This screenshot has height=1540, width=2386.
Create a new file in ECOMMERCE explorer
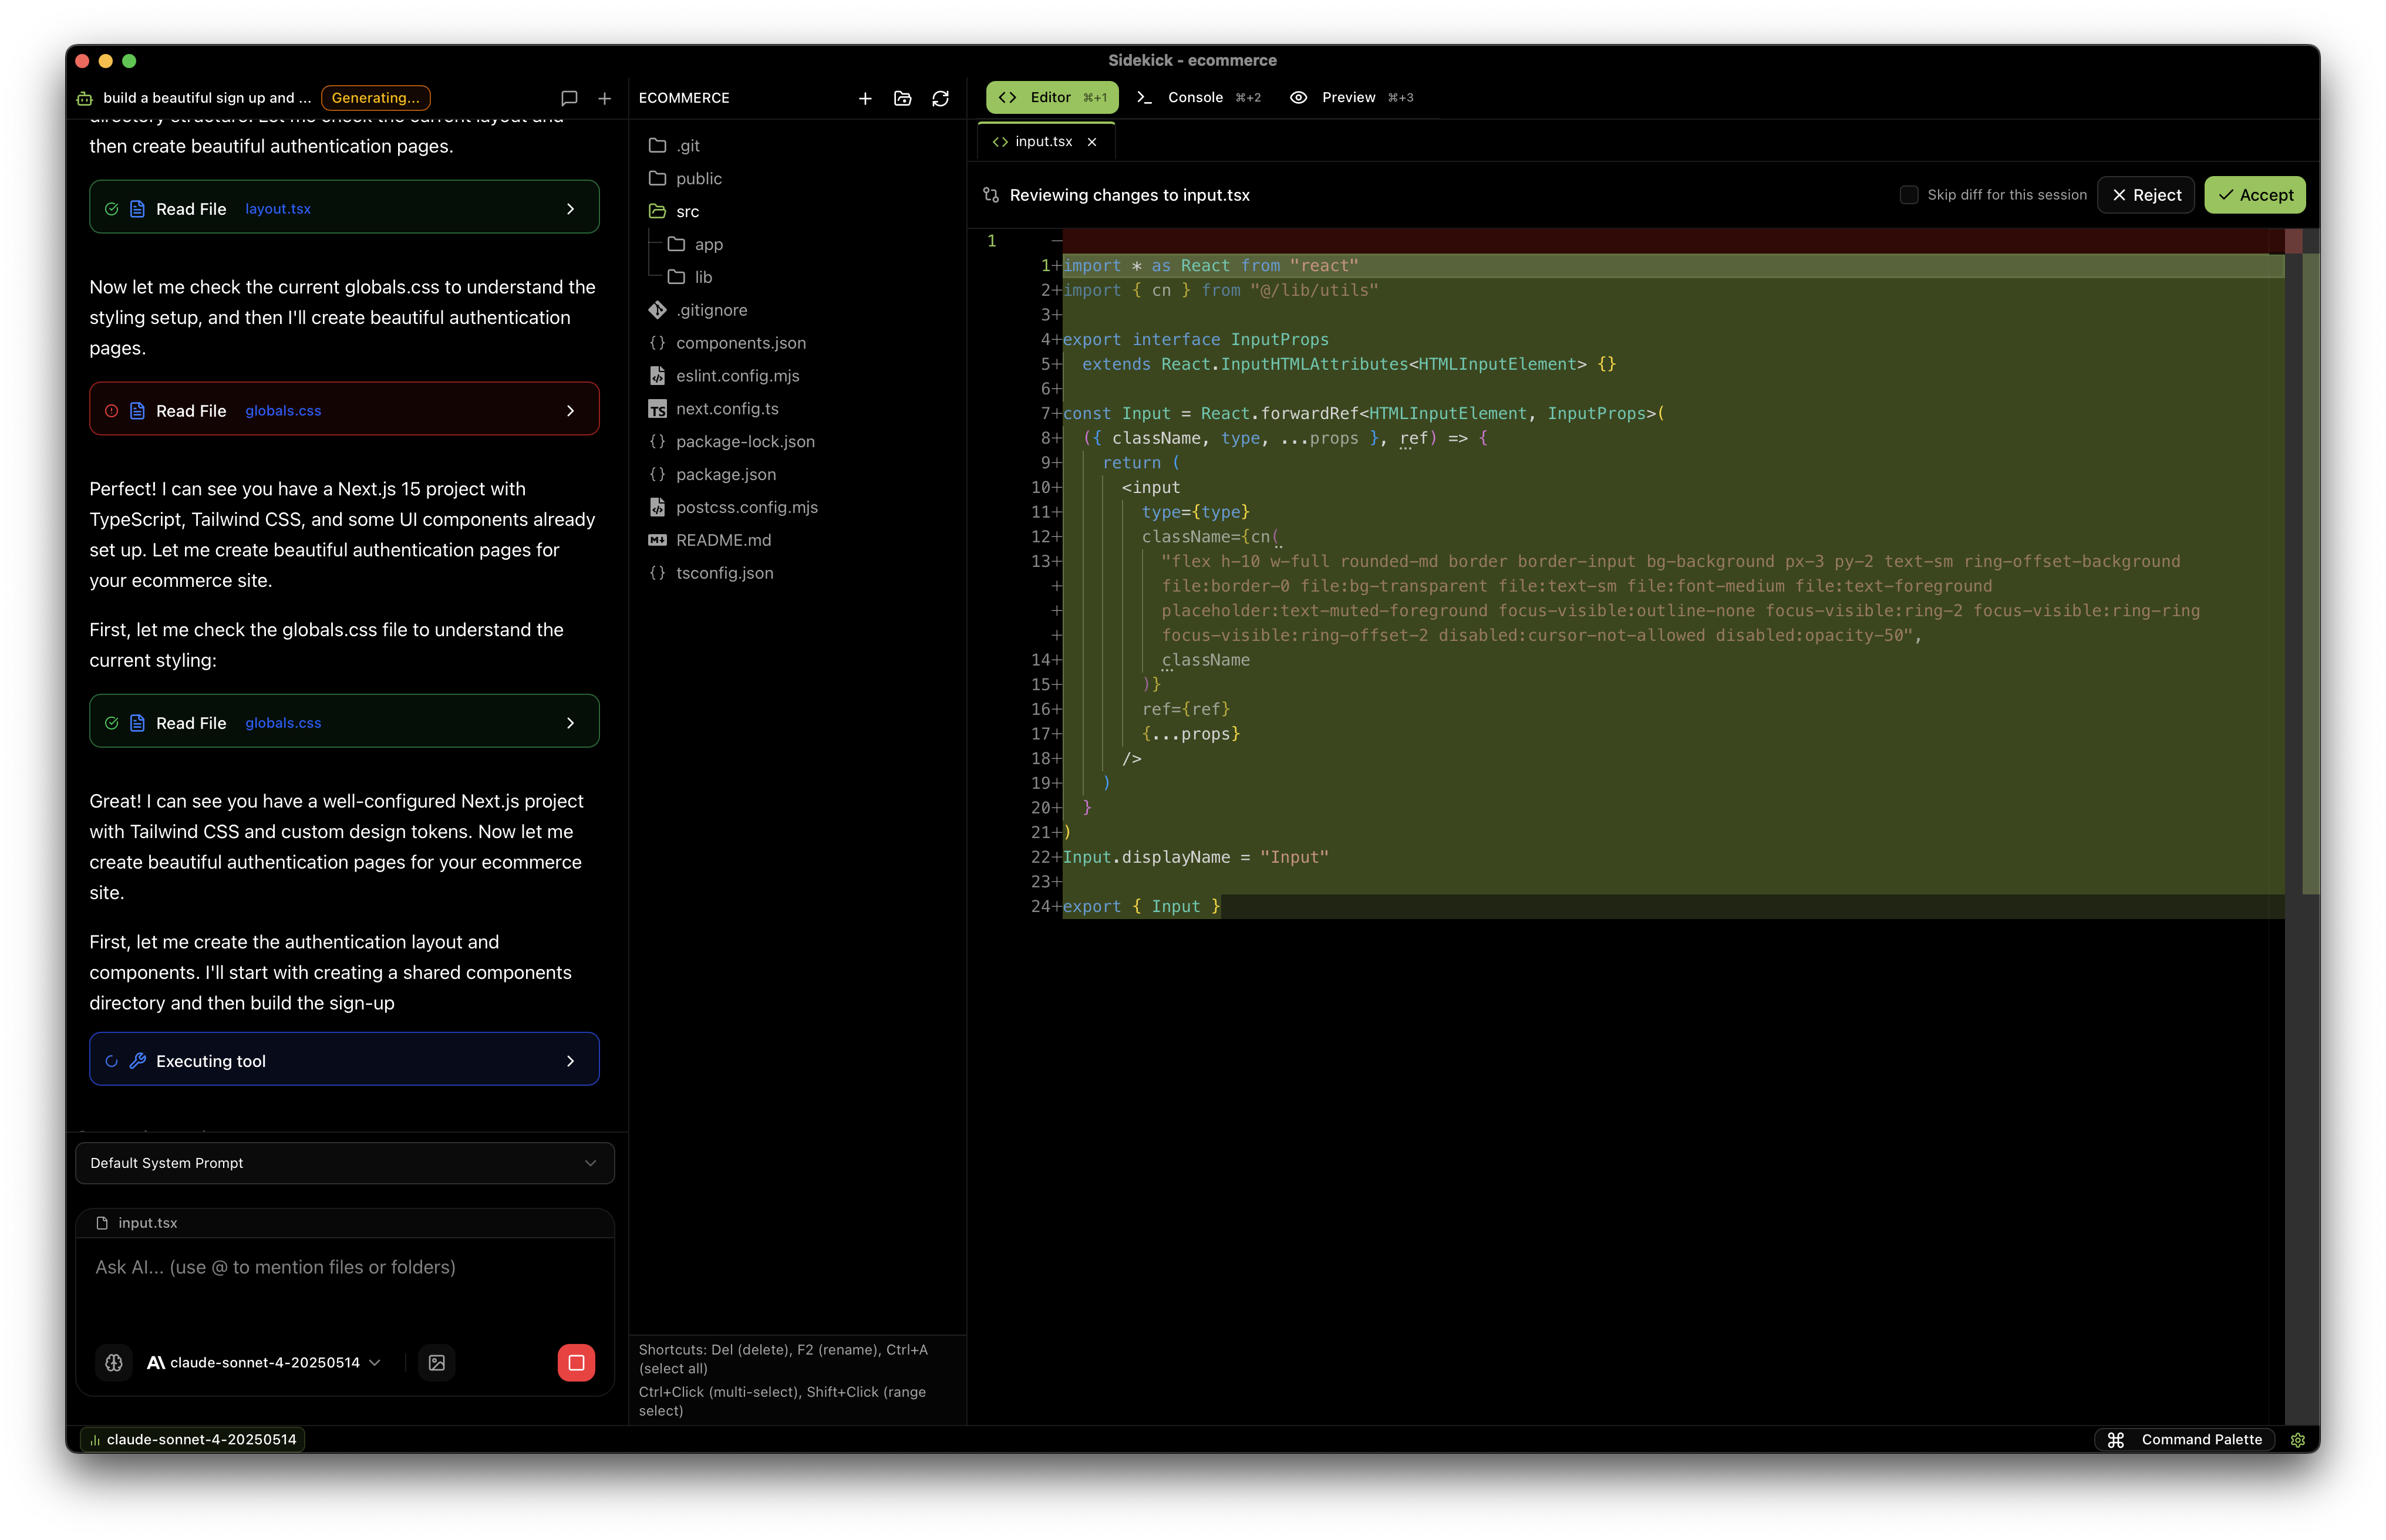click(x=865, y=98)
